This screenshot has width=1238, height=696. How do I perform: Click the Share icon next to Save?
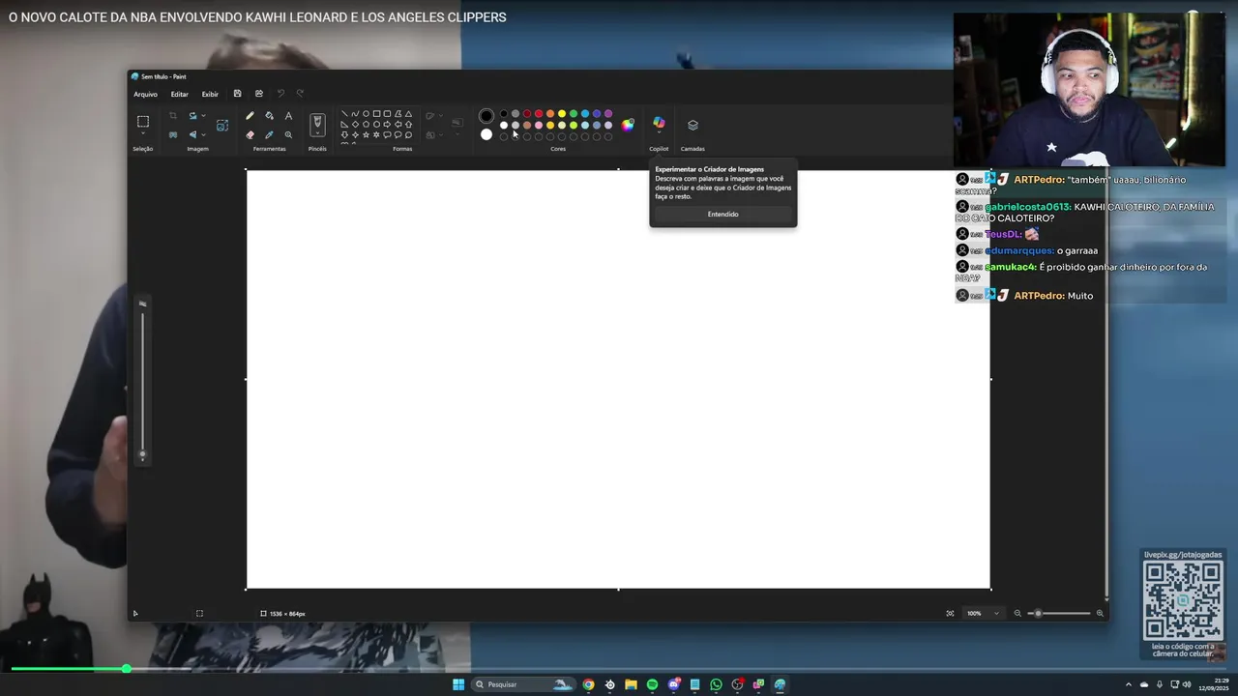coord(258,94)
